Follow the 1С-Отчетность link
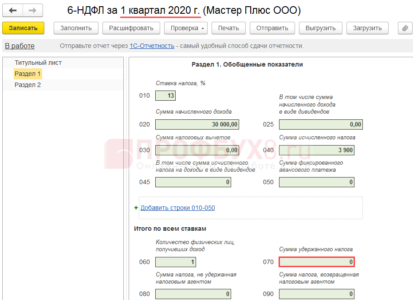The image size is (413, 300). [x=152, y=46]
